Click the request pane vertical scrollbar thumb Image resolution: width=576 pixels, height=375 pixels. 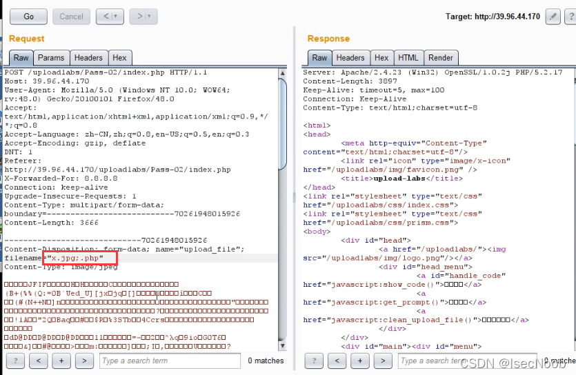283,124
